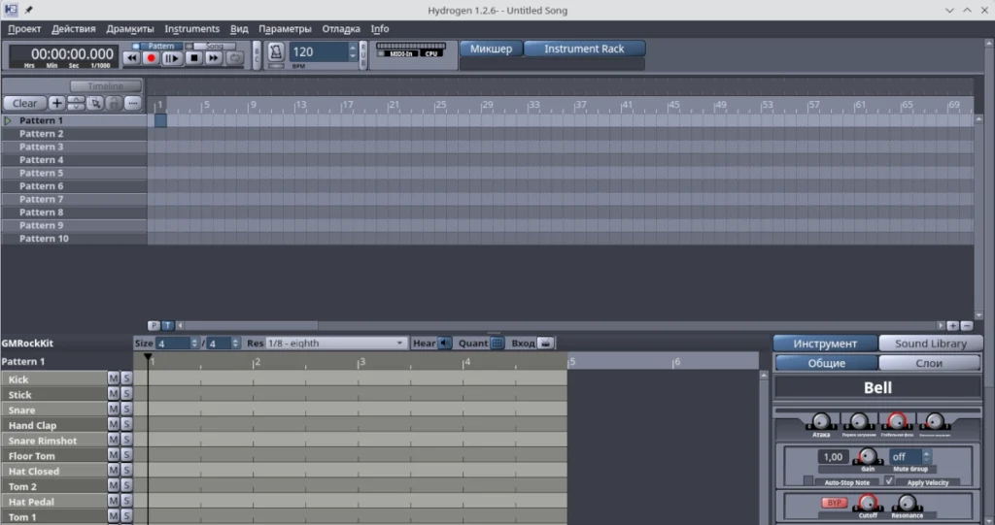Click the Pattern 1 play triangle
This screenshot has height=525, width=995.
coord(8,120)
